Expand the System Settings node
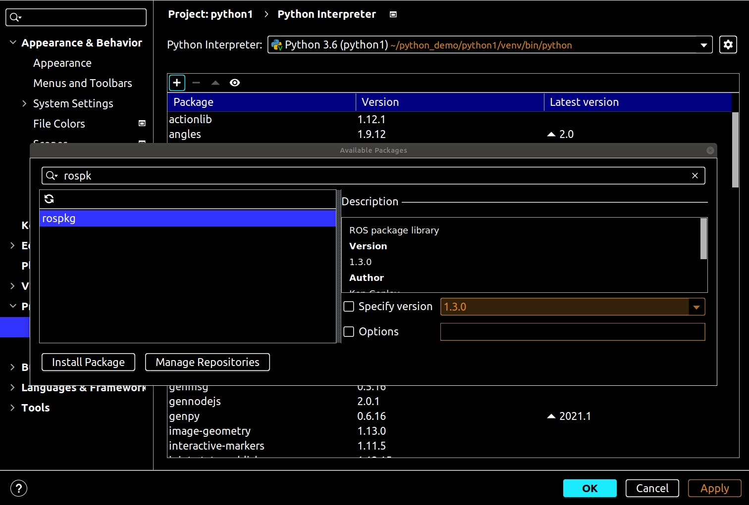 coord(24,103)
